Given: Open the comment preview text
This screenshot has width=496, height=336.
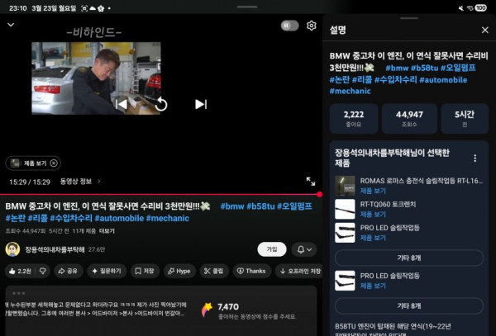Looking at the screenshot, I should pos(95,309).
